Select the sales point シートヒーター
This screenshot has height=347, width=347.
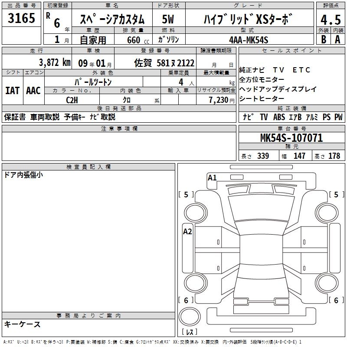(262, 98)
